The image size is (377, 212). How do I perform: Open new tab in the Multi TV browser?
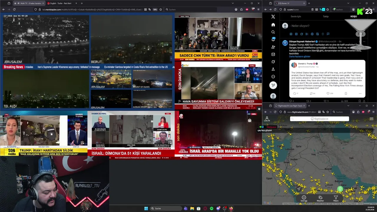[82, 3]
